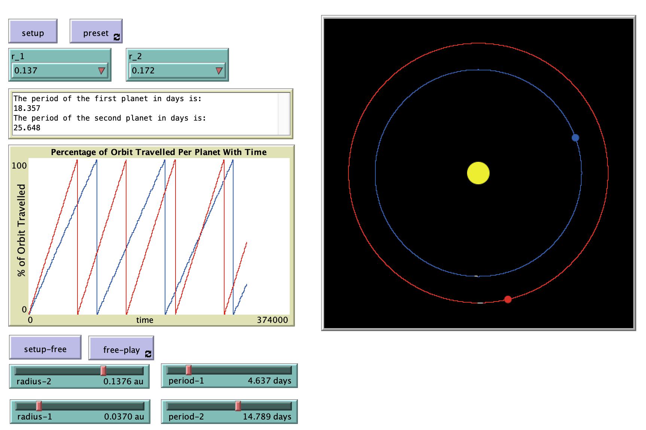Click the yellow sun in the view
Image resolution: width=646 pixels, height=430 pixels.
pyautogui.click(x=478, y=173)
